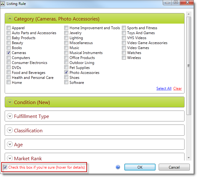
Task: Uncheck the Photo Accessories checkbox
Action: pos(66,73)
